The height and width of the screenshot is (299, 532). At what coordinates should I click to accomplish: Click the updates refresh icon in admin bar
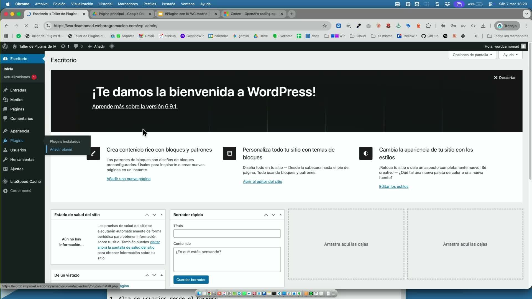63,46
